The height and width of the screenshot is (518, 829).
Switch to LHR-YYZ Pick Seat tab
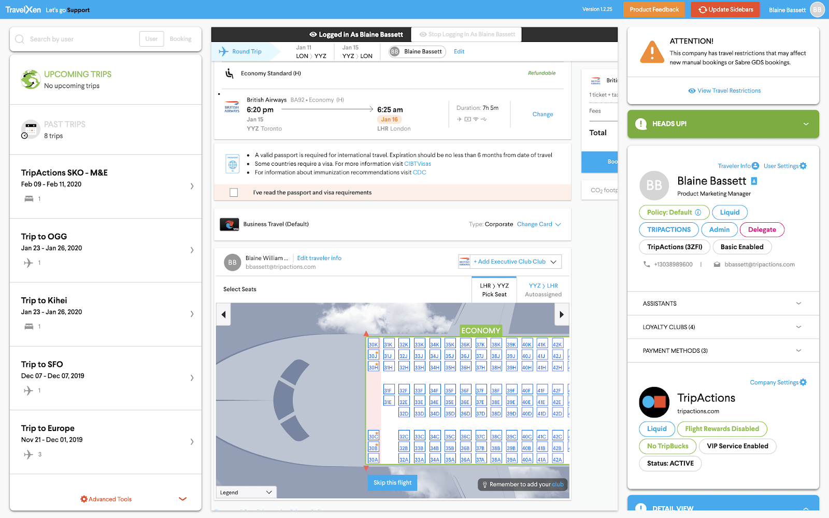click(494, 290)
